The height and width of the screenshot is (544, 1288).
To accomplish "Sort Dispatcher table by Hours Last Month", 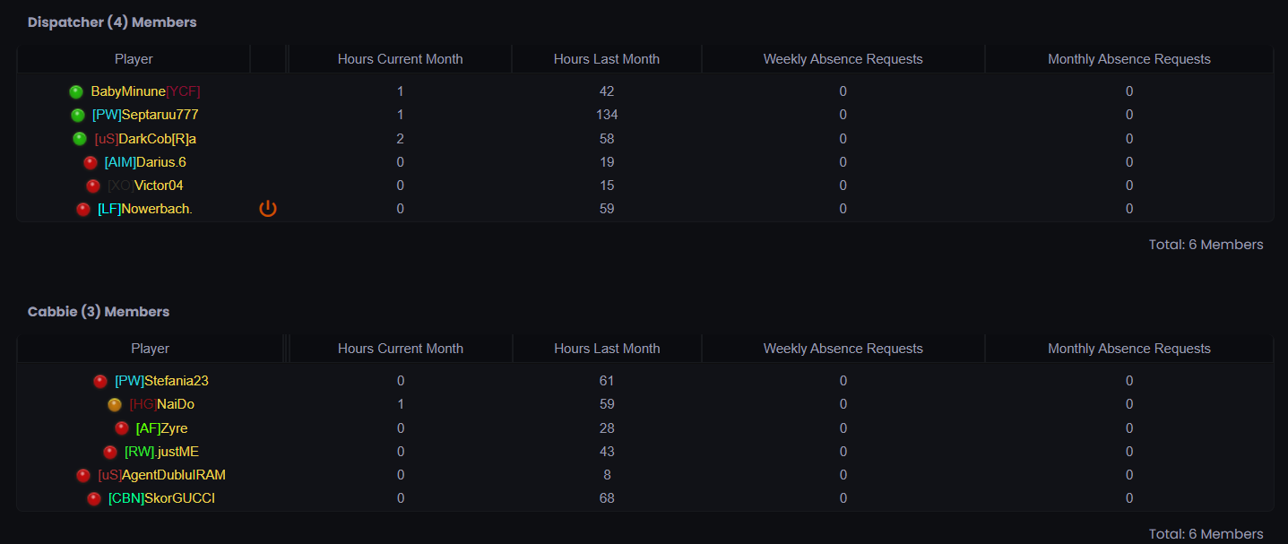I will [x=607, y=59].
